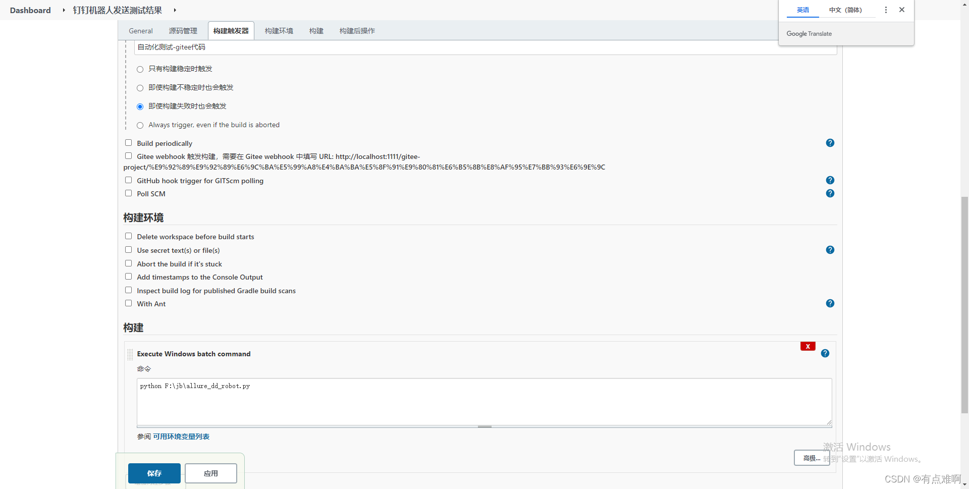Switch to 构建 tab
Screen dimensions: 969x489
click(x=316, y=31)
